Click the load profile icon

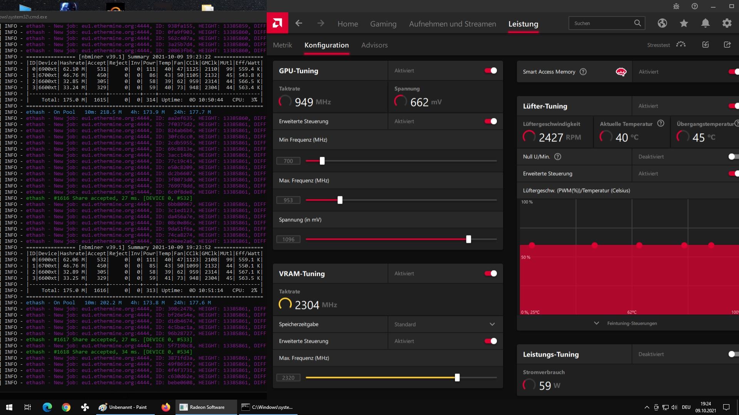pyautogui.click(x=706, y=45)
